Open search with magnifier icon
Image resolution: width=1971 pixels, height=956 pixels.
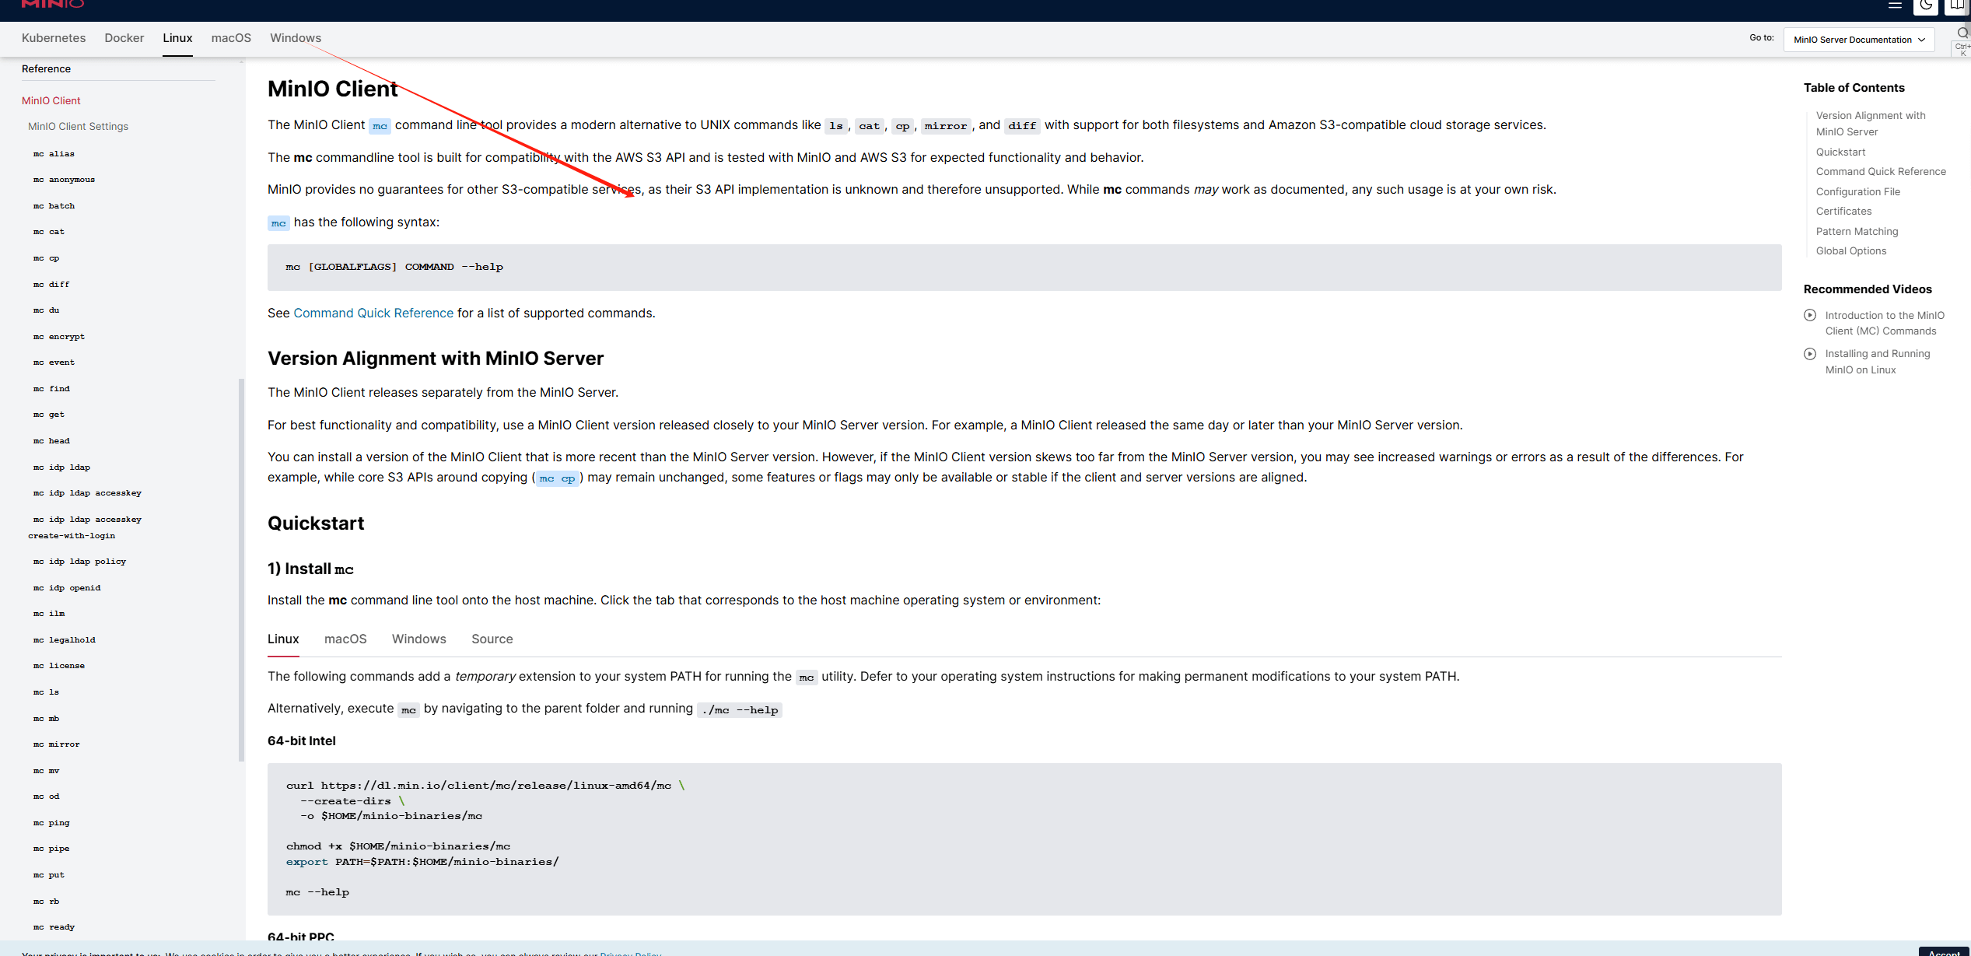pos(1963,33)
